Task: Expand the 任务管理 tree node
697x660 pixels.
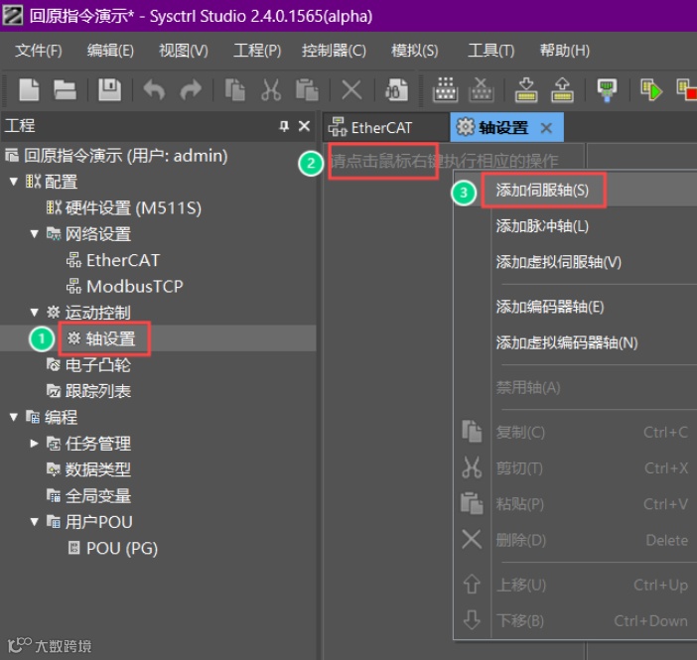Action: pos(34,443)
